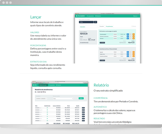162x134 pixels.
Task: Toggle the checkbox right of the Procedimentos tab
Action: pyautogui.click(x=132, y=26)
